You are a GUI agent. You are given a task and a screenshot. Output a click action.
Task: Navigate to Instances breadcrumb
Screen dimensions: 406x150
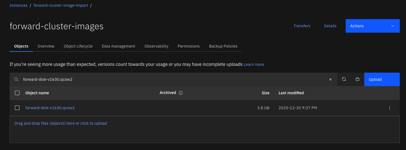click(18, 5)
